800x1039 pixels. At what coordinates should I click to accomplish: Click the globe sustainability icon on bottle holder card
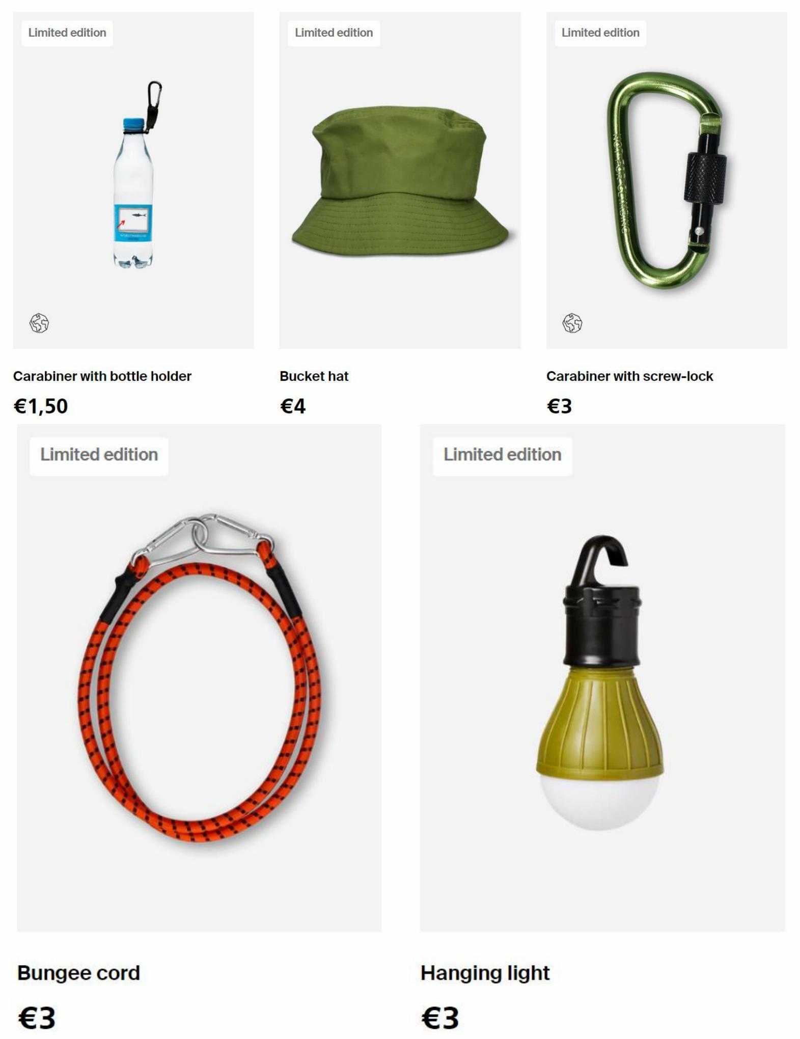click(39, 323)
